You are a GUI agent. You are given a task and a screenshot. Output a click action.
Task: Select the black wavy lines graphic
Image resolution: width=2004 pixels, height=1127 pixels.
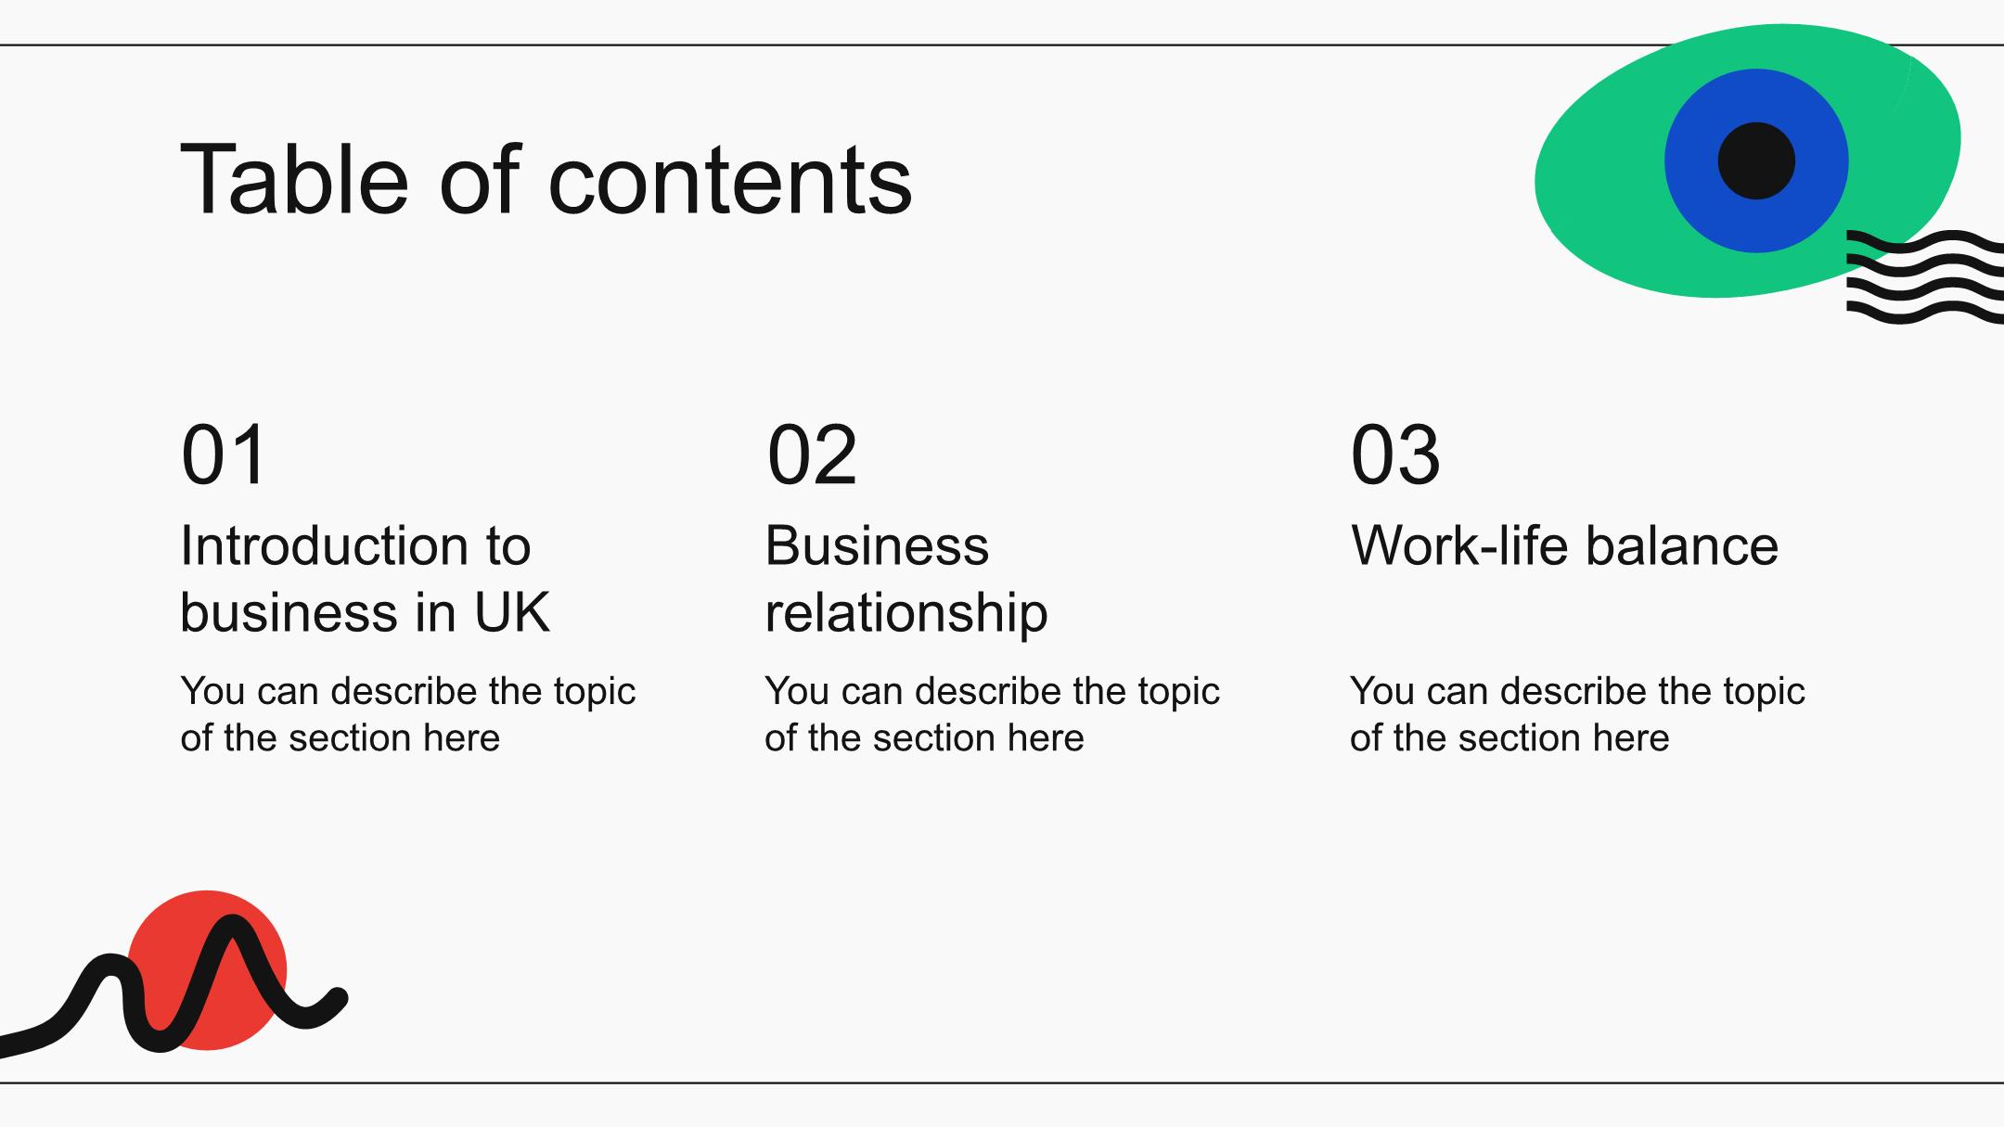(x=1925, y=277)
